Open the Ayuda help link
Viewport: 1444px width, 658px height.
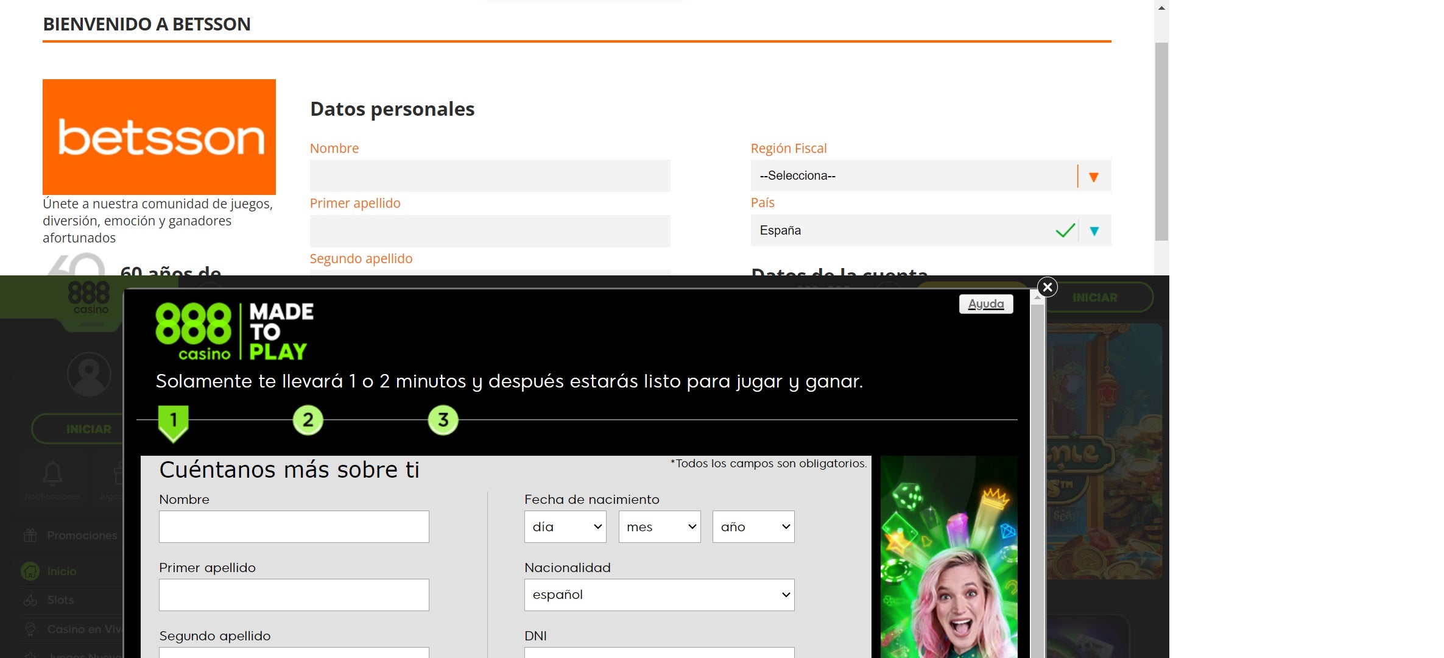coord(986,304)
